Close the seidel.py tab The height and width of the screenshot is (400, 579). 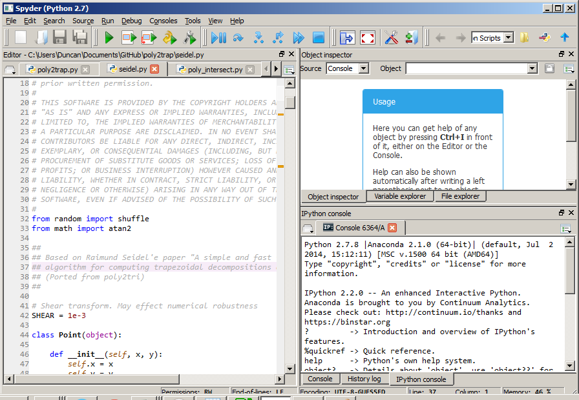point(154,69)
